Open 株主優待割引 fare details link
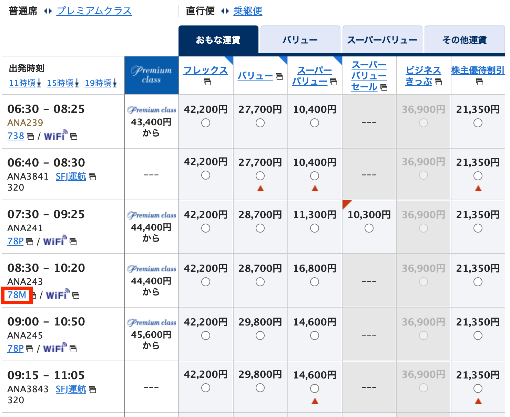 point(478,71)
